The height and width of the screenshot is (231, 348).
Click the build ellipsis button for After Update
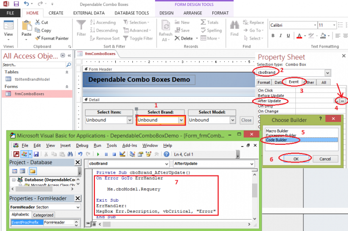point(343,101)
